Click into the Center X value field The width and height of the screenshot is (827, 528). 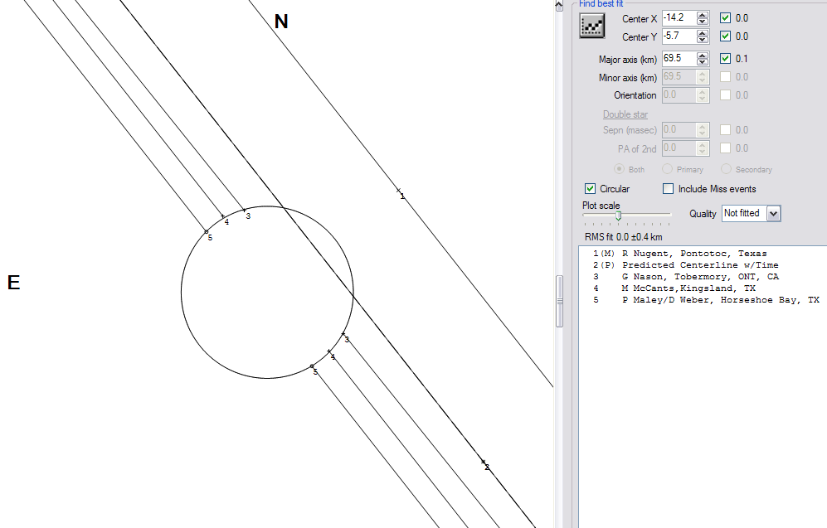678,18
